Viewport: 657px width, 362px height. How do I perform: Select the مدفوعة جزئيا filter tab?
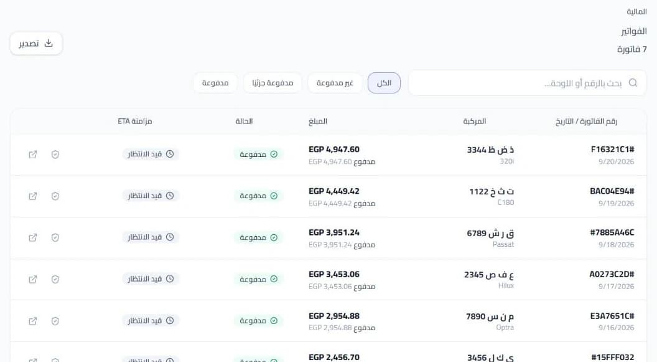pos(273,83)
